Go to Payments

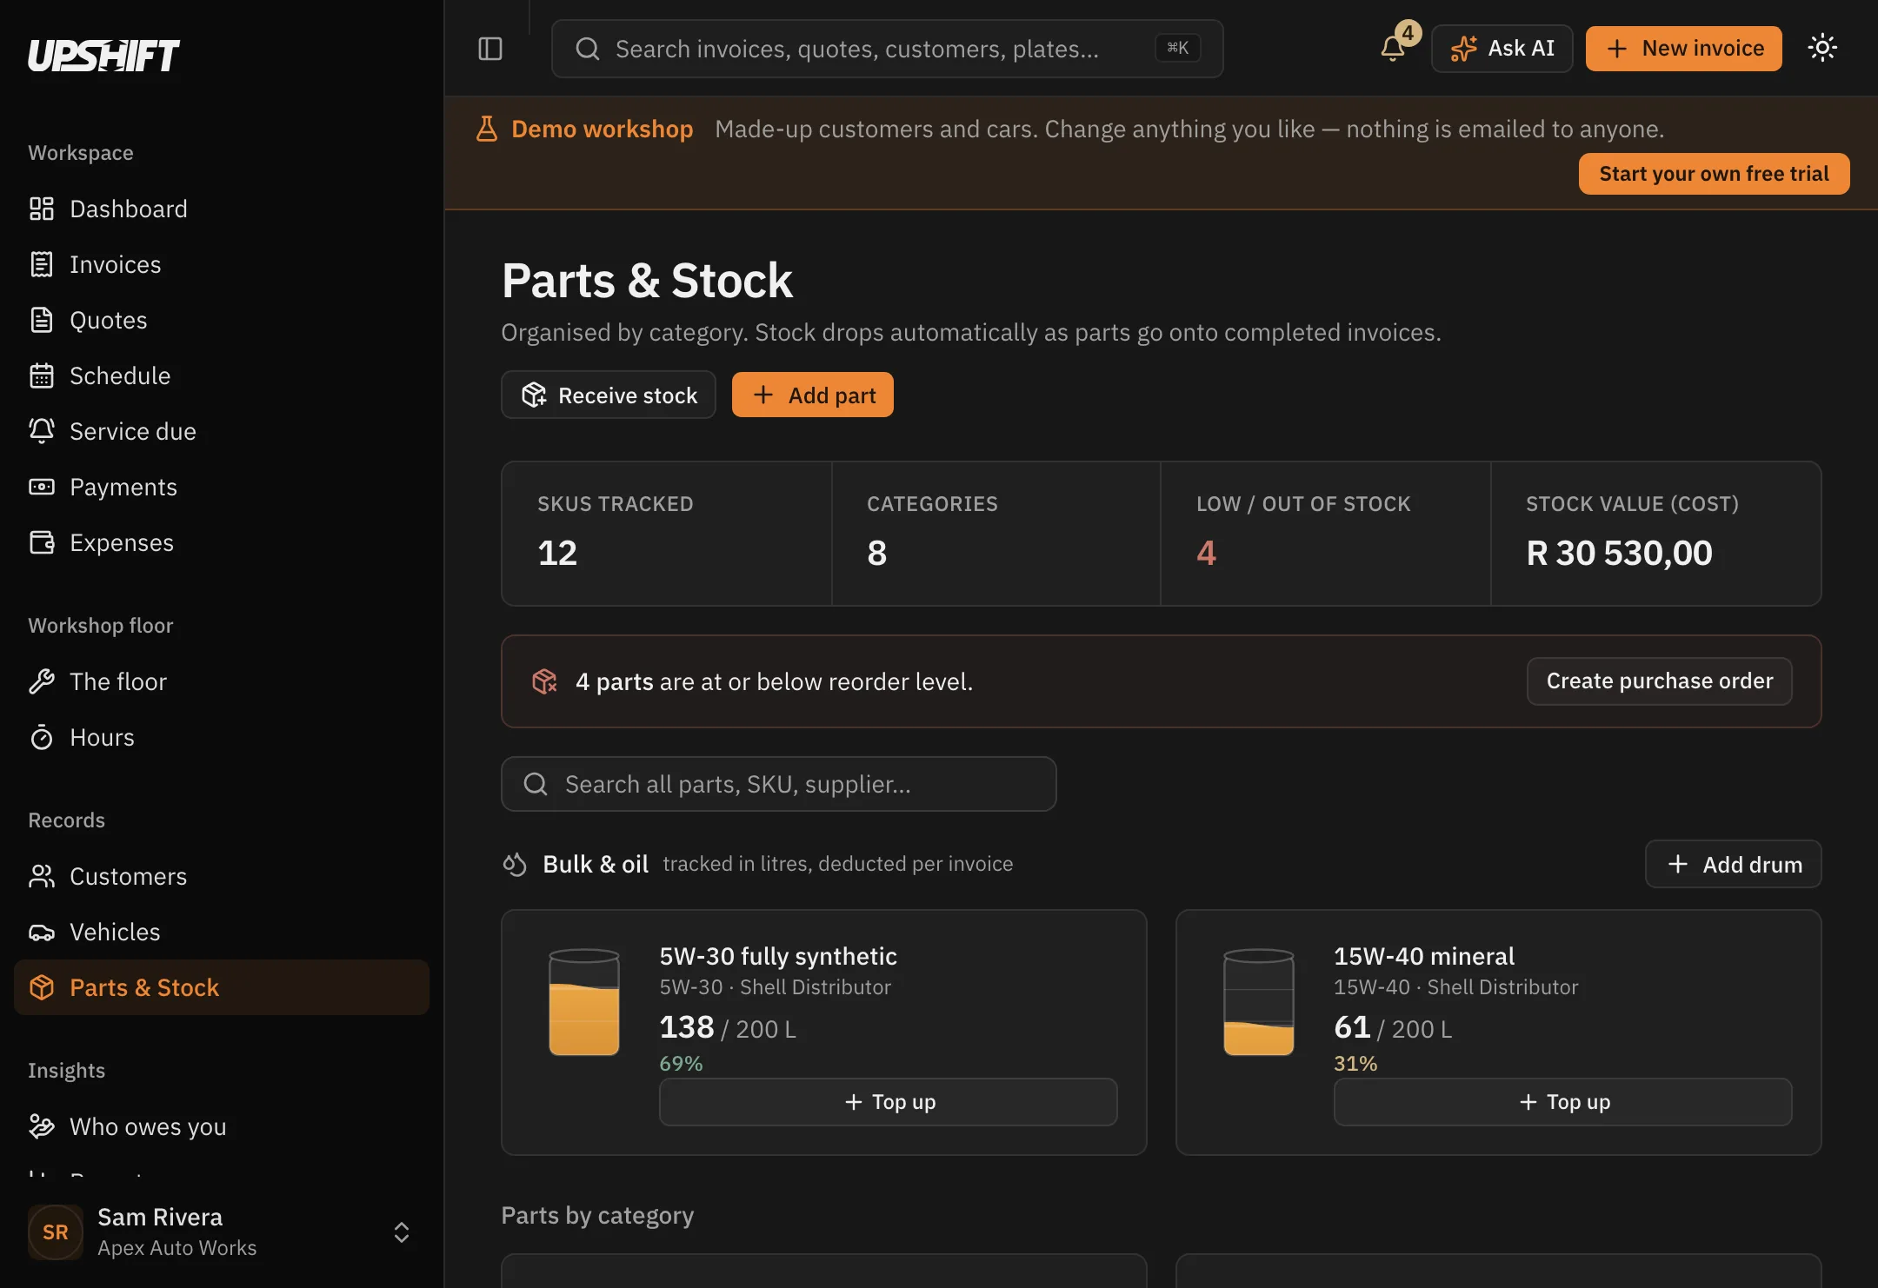pyautogui.click(x=222, y=487)
